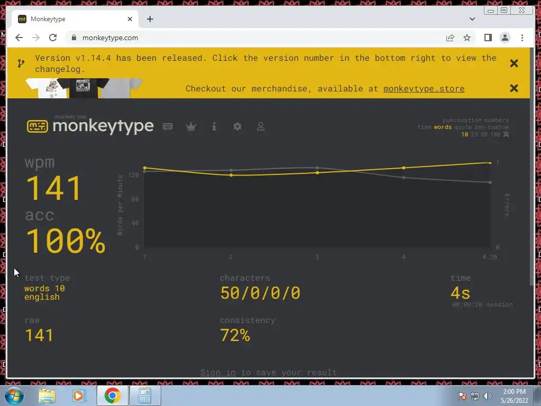This screenshot has width=541, height=406.
Task: Reload the monkeytype page
Action: coord(53,38)
